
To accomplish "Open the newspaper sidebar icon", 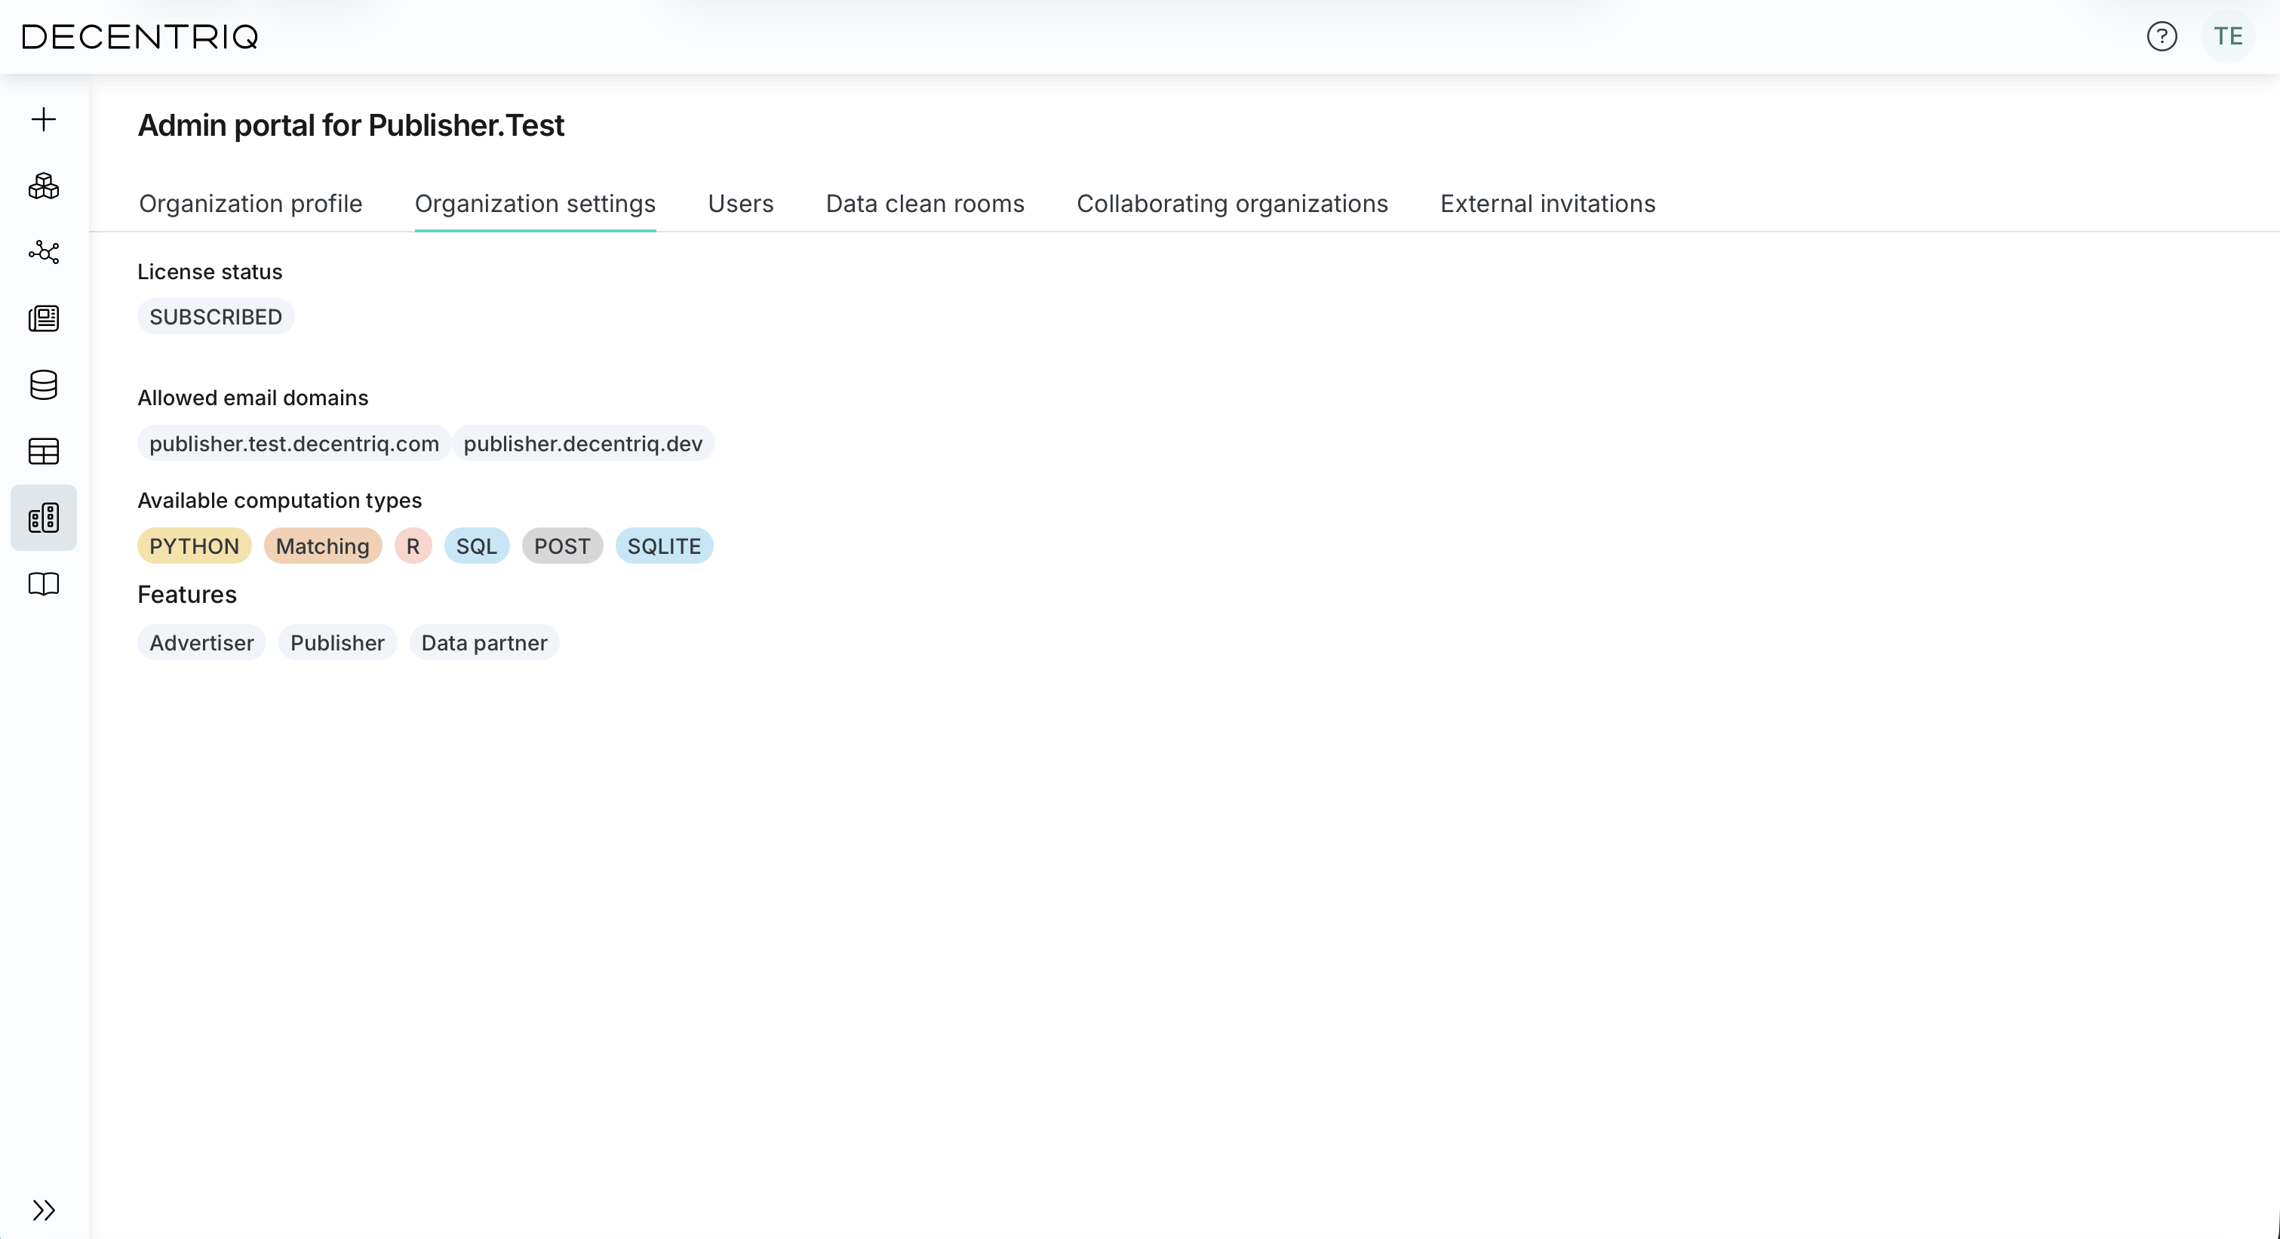I will point(43,318).
